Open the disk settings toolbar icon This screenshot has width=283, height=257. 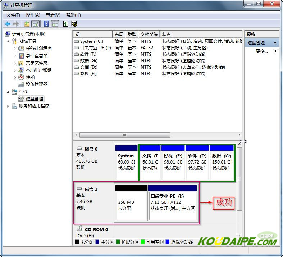coord(74,24)
